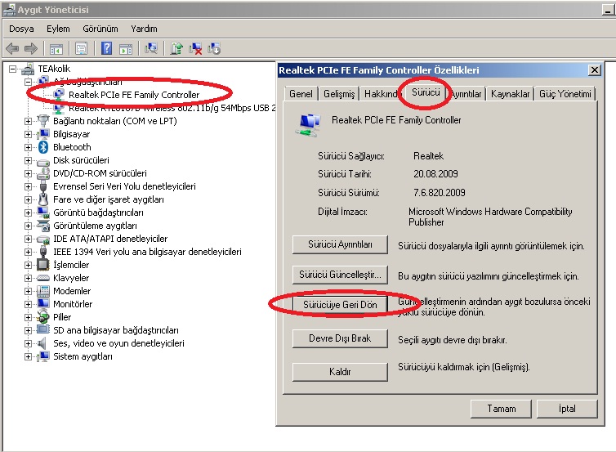Click the Uninstall device red X icon

(x=195, y=49)
